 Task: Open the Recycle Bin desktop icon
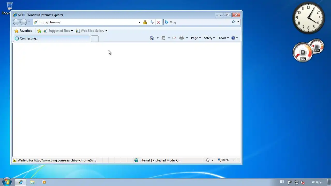[x=10, y=8]
